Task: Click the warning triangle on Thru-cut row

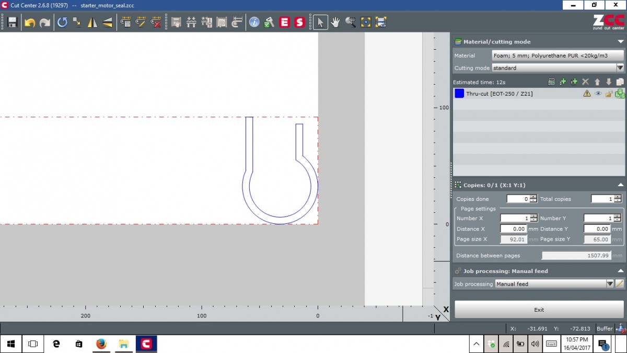Action: coord(587,94)
